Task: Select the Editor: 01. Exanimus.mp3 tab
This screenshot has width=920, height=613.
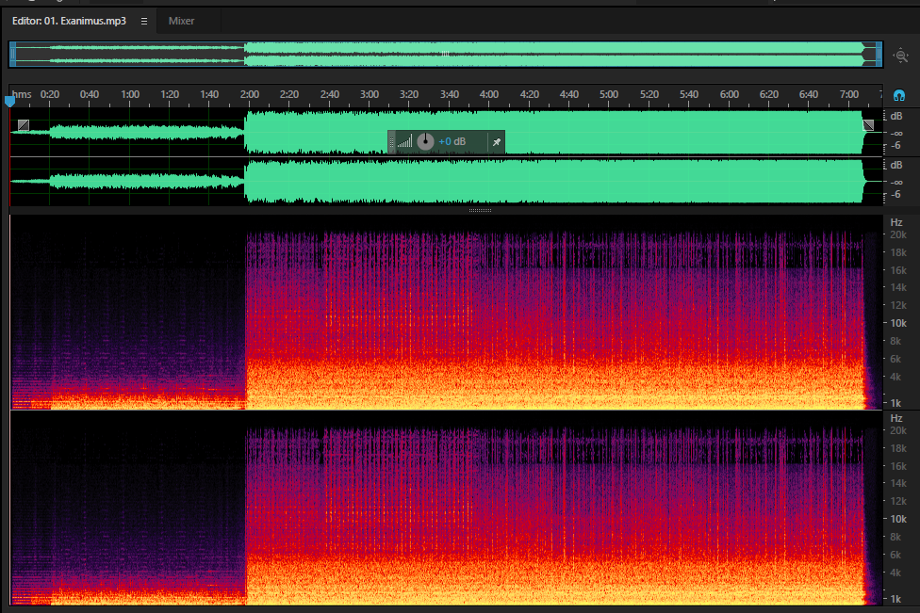Action: pos(69,21)
